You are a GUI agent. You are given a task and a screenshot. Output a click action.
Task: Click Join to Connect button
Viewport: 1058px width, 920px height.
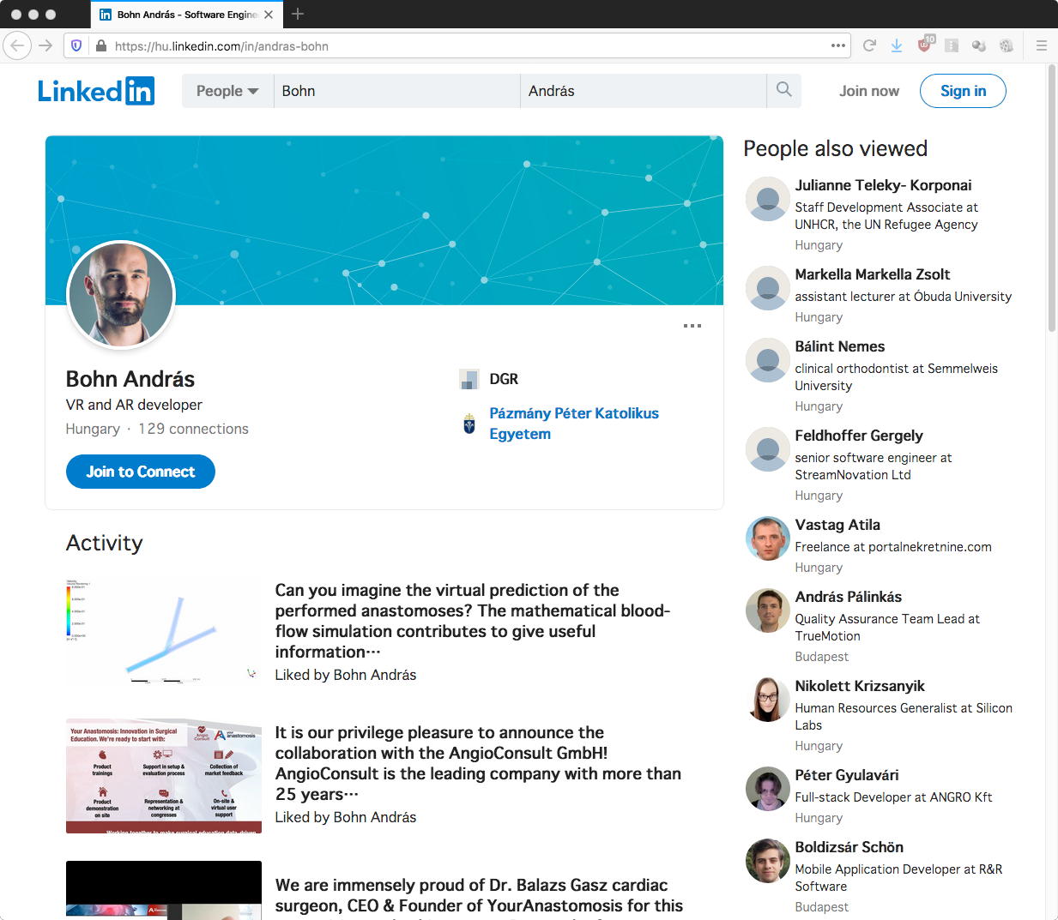(141, 472)
